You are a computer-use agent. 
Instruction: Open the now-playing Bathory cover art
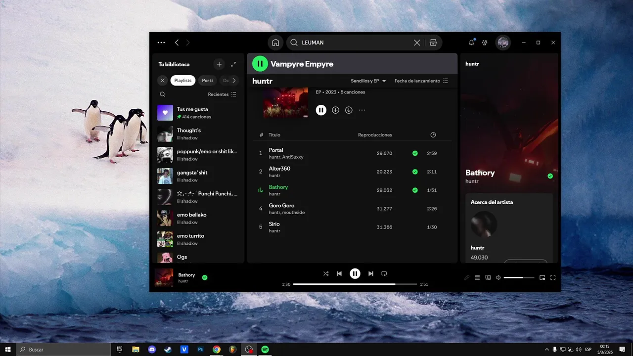(x=164, y=277)
